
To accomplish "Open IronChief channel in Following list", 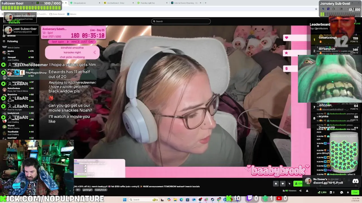I will coord(18,138).
